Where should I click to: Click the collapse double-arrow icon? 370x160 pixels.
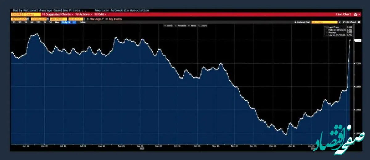[339, 22]
